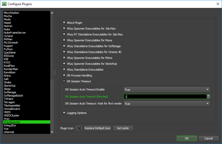Image resolution: width=222 pixels, height=144 pixels.
Task: Click the VRay plugin icon thumbnail
Action: coord(79,128)
